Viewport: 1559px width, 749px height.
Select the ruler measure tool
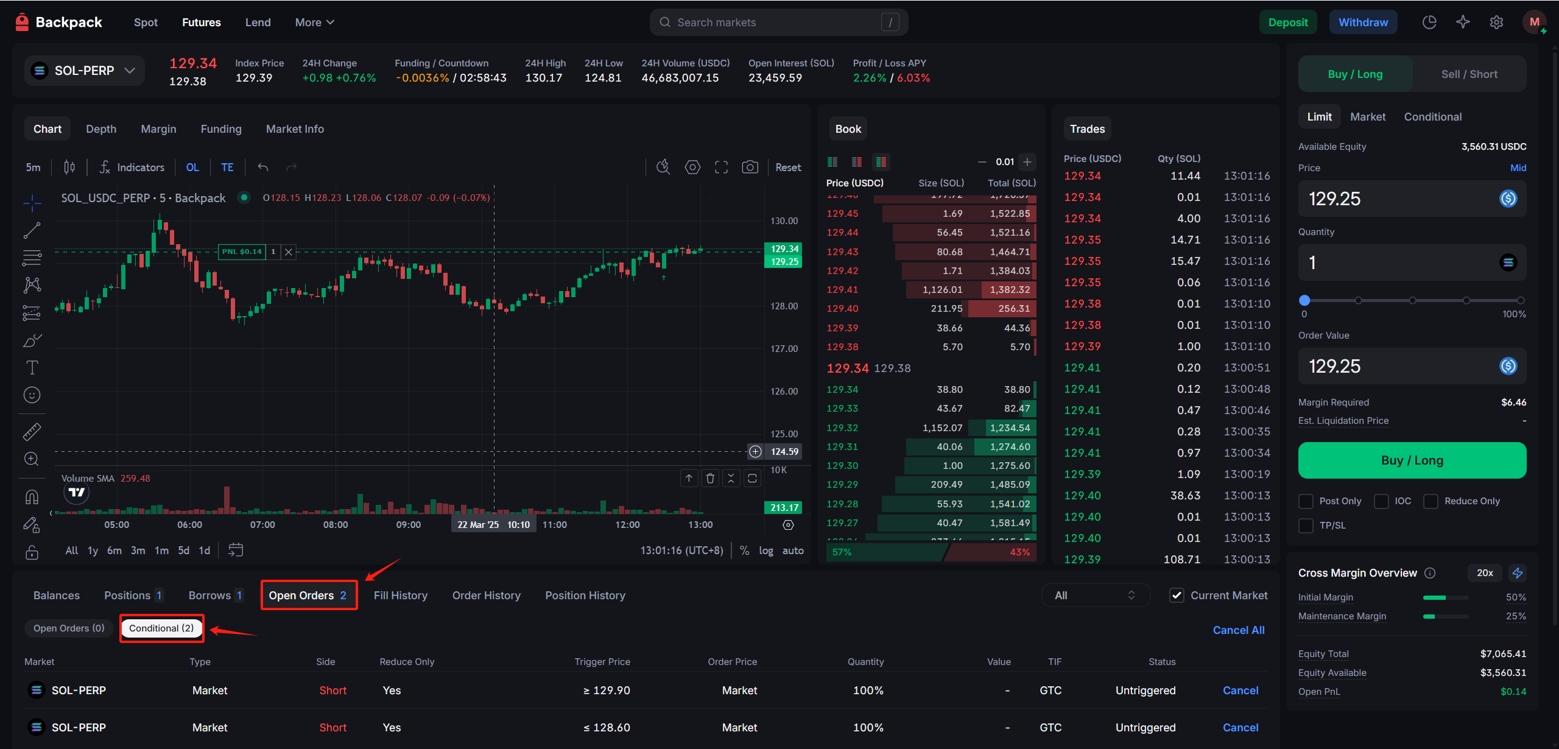click(x=32, y=432)
